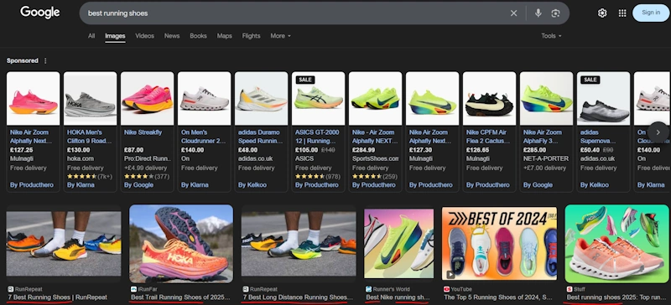Open the Nike Streakfly product image
Image resolution: width=671 pixels, height=305 pixels.
148,98
